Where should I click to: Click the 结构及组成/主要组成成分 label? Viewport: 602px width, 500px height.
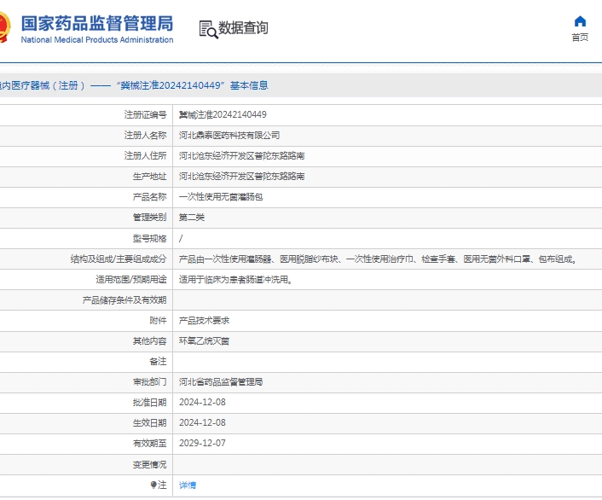[x=119, y=259]
